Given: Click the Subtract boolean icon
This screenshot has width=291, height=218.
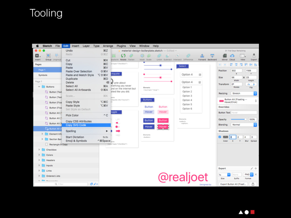Looking at the screenshot, I should pyautogui.click(x=167, y=56).
